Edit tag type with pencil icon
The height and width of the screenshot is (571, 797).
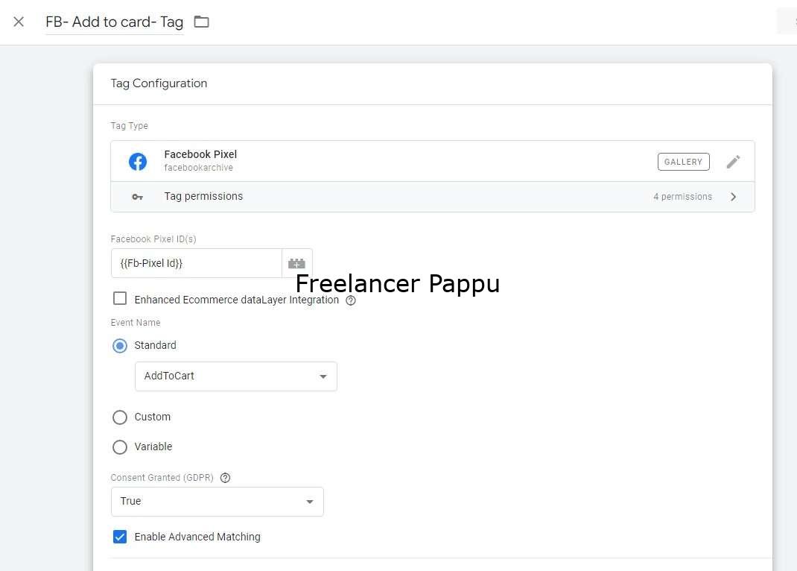(x=733, y=162)
